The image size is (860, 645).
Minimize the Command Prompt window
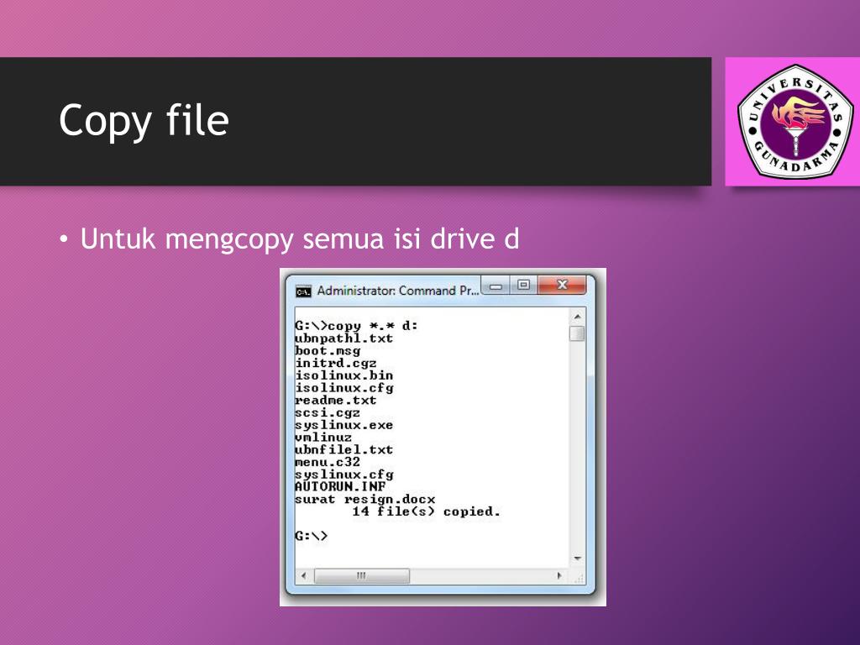click(496, 286)
